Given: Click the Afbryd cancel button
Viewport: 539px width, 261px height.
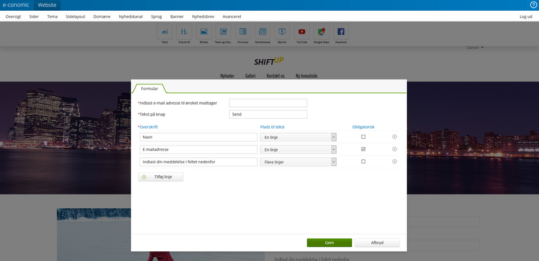Looking at the screenshot, I should click(x=377, y=242).
